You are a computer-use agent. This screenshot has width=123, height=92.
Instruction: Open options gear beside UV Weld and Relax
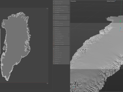69,10
